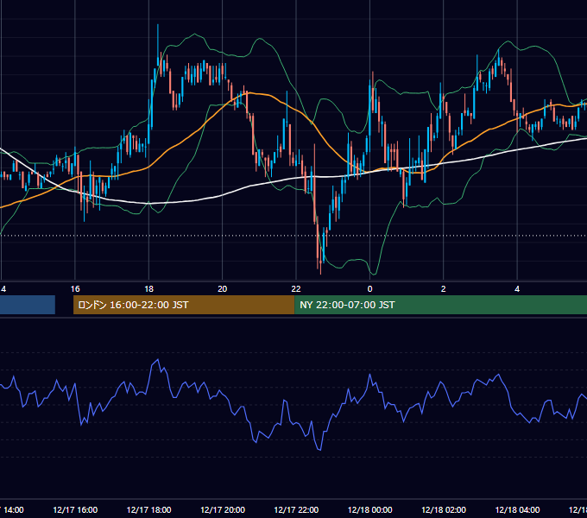
Task: Click the 16 hour label on price chart axis
Action: tap(75, 289)
